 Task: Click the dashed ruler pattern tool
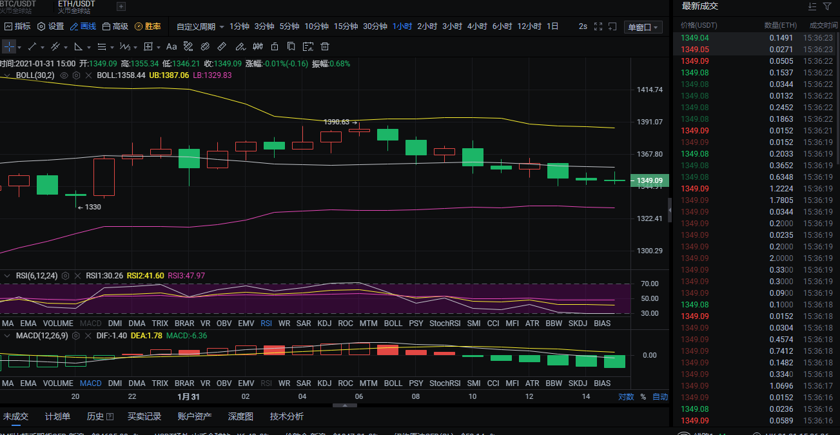[x=188, y=46]
